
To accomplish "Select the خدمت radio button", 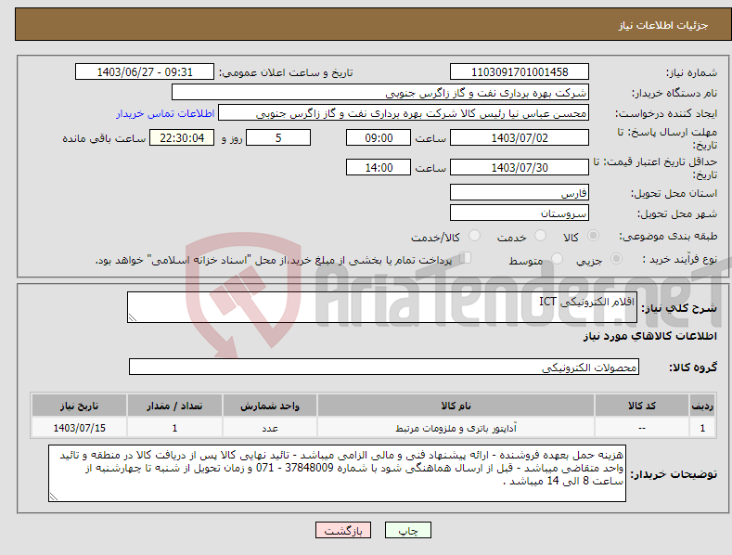I will click(x=540, y=236).
